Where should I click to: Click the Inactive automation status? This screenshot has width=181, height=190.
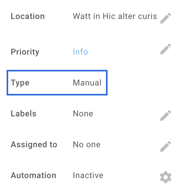pyautogui.click(x=88, y=175)
